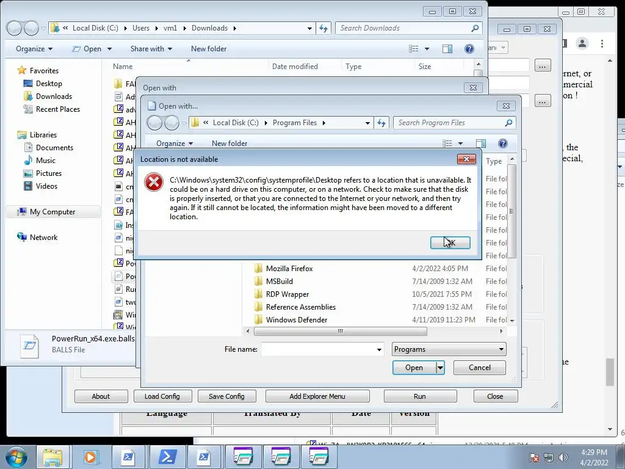Click the network icon in system tray
Viewport: 625px width, 469px height.
pyautogui.click(x=549, y=457)
